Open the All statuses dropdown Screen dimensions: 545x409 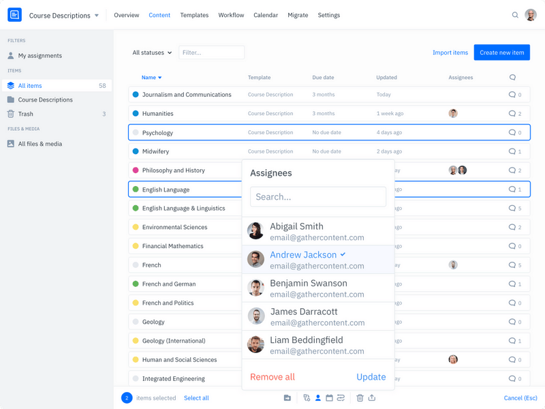(x=151, y=52)
